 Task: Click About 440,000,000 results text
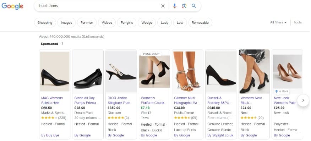[x=72, y=37]
